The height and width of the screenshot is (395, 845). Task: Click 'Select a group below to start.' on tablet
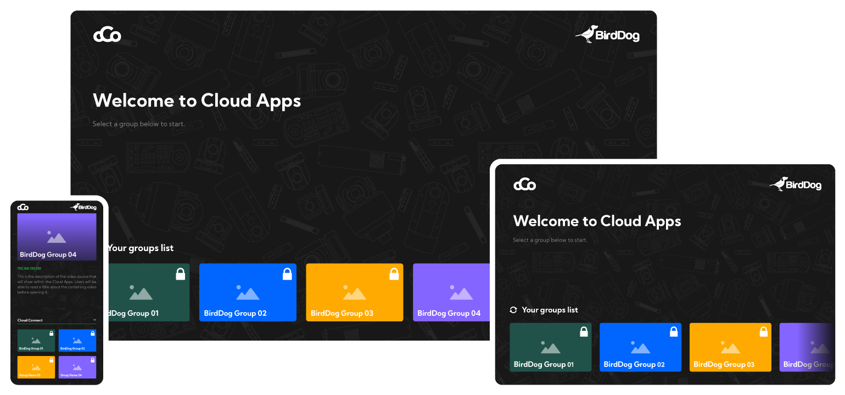pyautogui.click(x=550, y=240)
